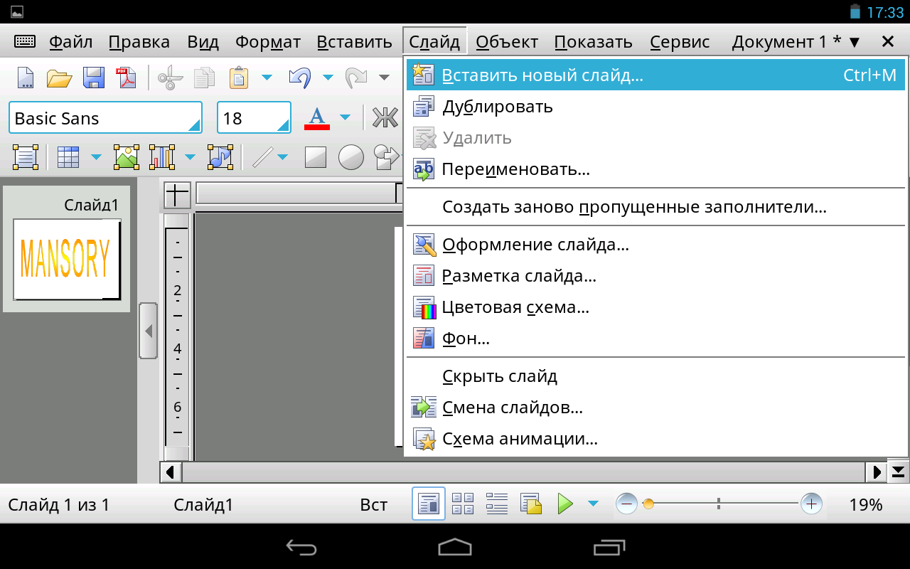Choose Создать заново пропущенные заполнители
This screenshot has width=910, height=569.
point(655,207)
